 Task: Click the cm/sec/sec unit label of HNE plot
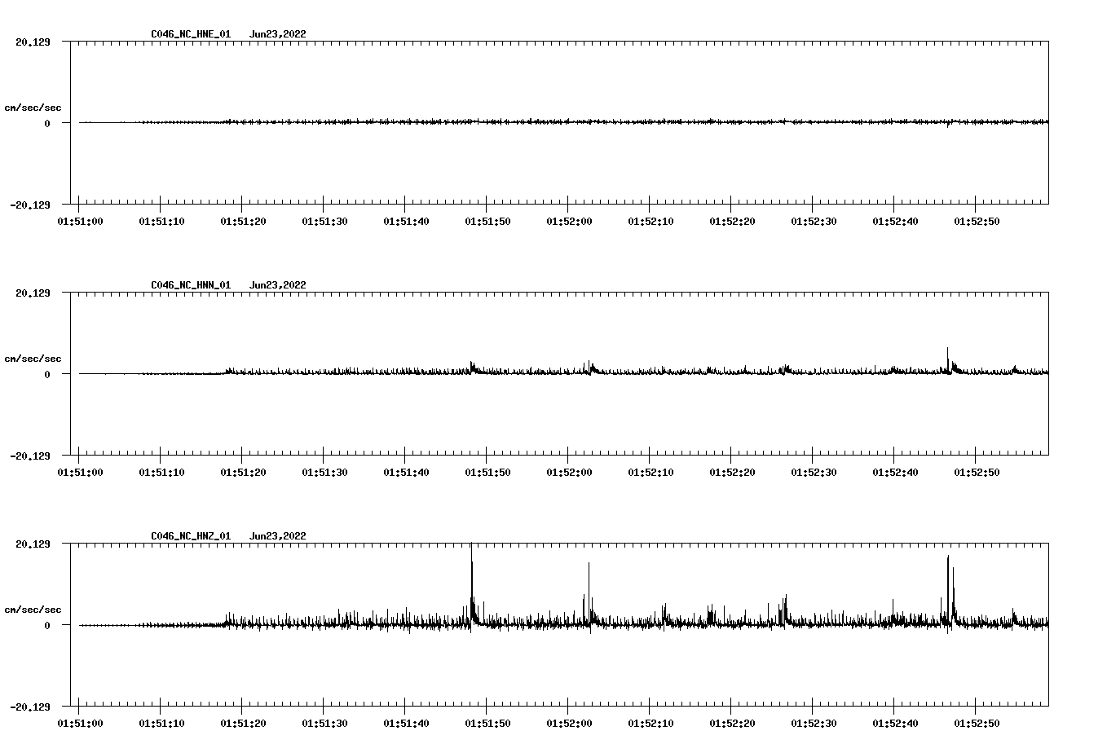33,108
